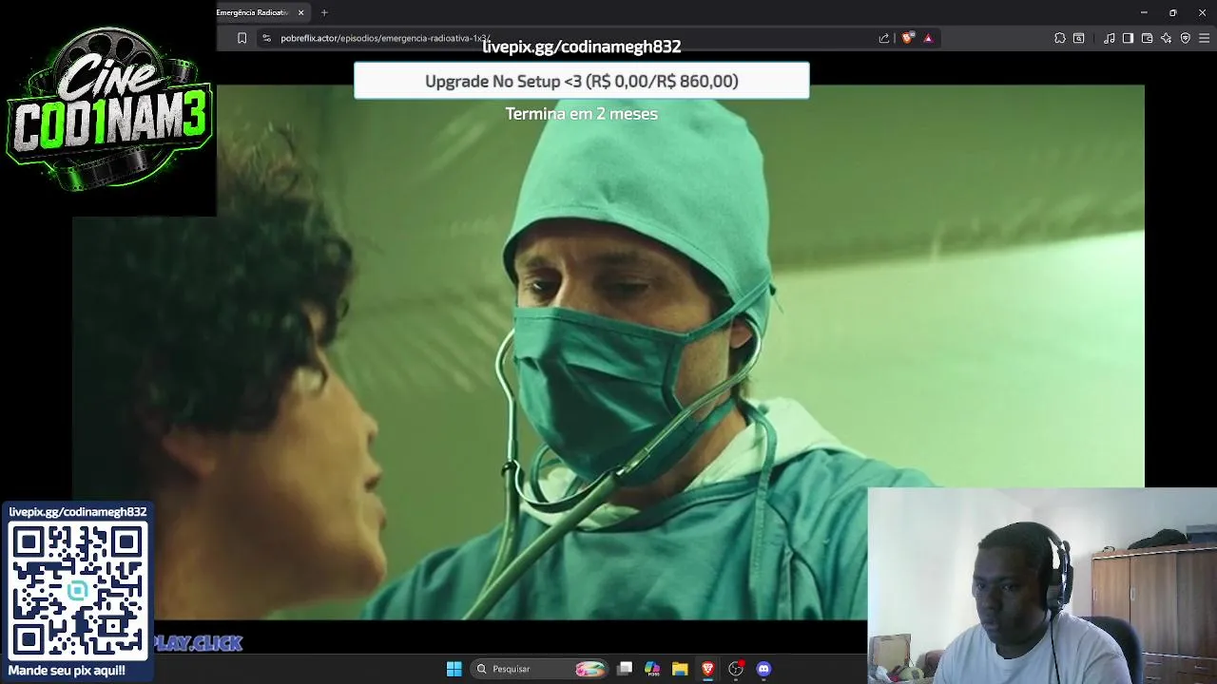Open the browser extensions puzzle icon
1217x684 pixels.
pos(1060,38)
